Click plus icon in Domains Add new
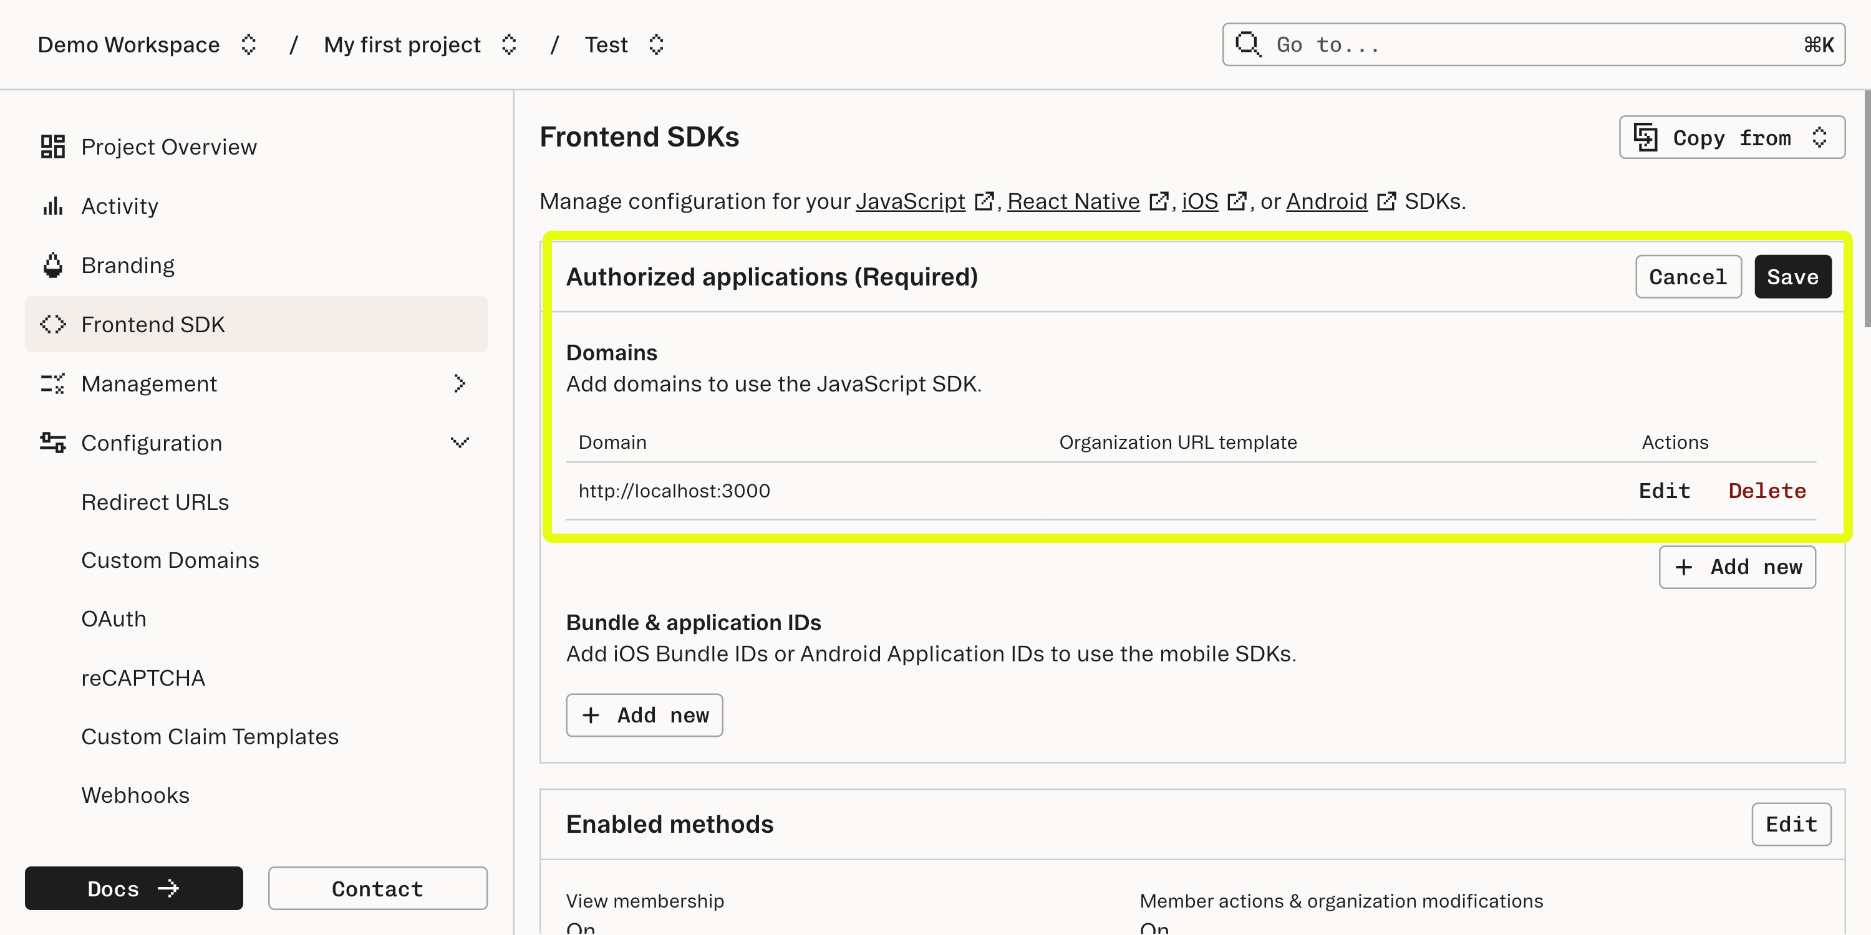The image size is (1871, 935). pyautogui.click(x=1684, y=567)
